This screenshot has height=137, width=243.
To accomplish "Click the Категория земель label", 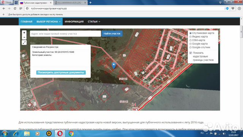I will [42, 55].
